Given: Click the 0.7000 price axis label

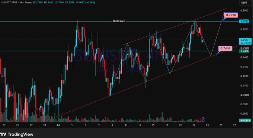Looking at the screenshot, I should (x=244, y=95).
